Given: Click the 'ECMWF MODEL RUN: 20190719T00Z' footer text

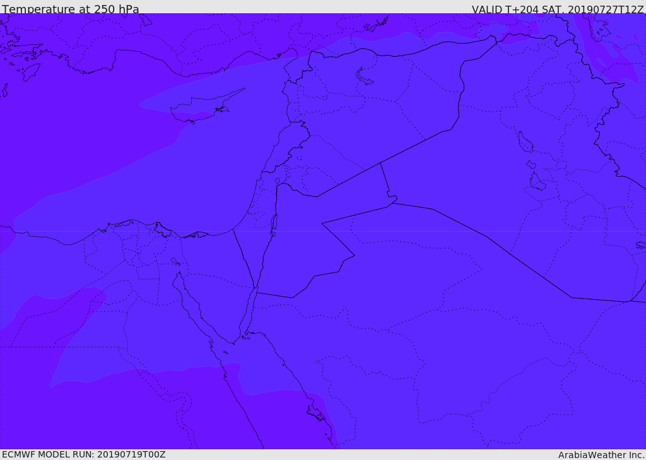Looking at the screenshot, I should pos(84,454).
